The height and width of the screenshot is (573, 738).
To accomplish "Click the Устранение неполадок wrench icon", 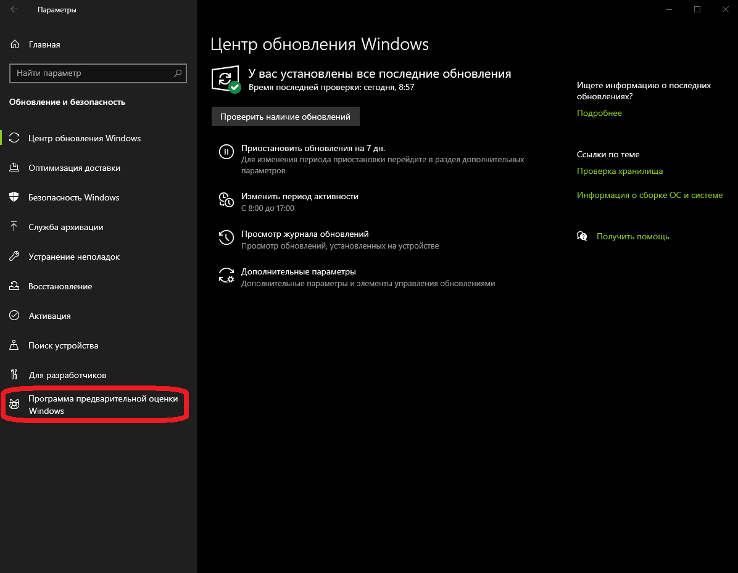I will [14, 257].
